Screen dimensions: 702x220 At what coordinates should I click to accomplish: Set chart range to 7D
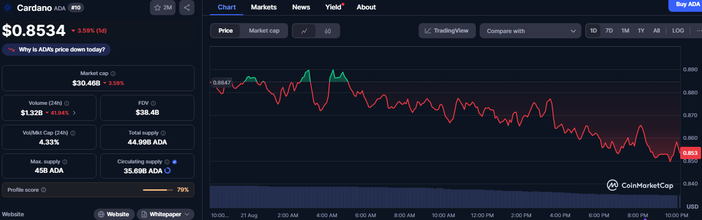point(609,31)
